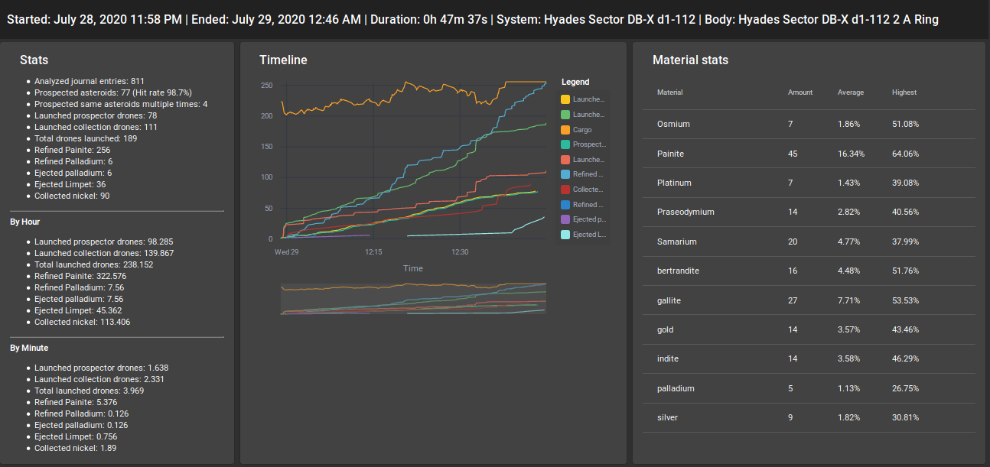Select the palladium material row name
990x467 pixels.
pos(676,388)
